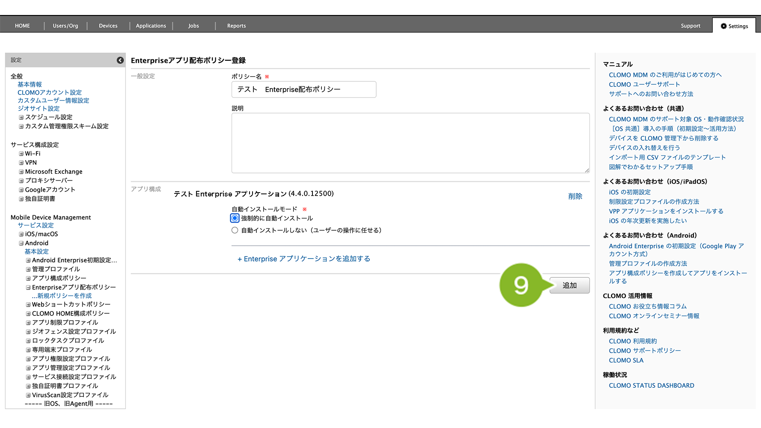This screenshot has width=761, height=428.
Task: Click inside the 説明 text area
Action: [410, 143]
